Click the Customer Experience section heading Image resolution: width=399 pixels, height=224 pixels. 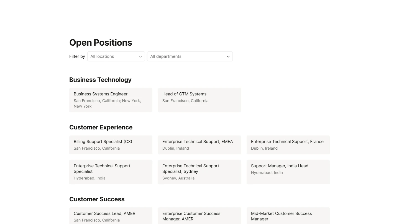[x=101, y=127]
